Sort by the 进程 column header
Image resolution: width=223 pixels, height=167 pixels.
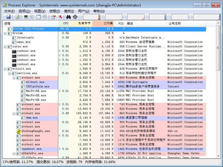[x=30, y=23]
